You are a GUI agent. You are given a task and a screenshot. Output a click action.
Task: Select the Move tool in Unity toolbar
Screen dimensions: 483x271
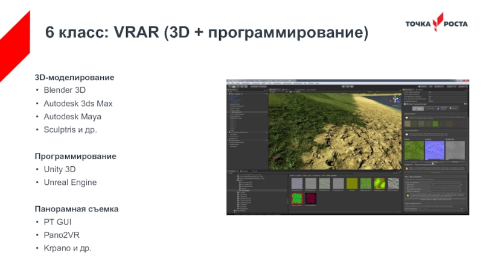pyautogui.click(x=234, y=87)
